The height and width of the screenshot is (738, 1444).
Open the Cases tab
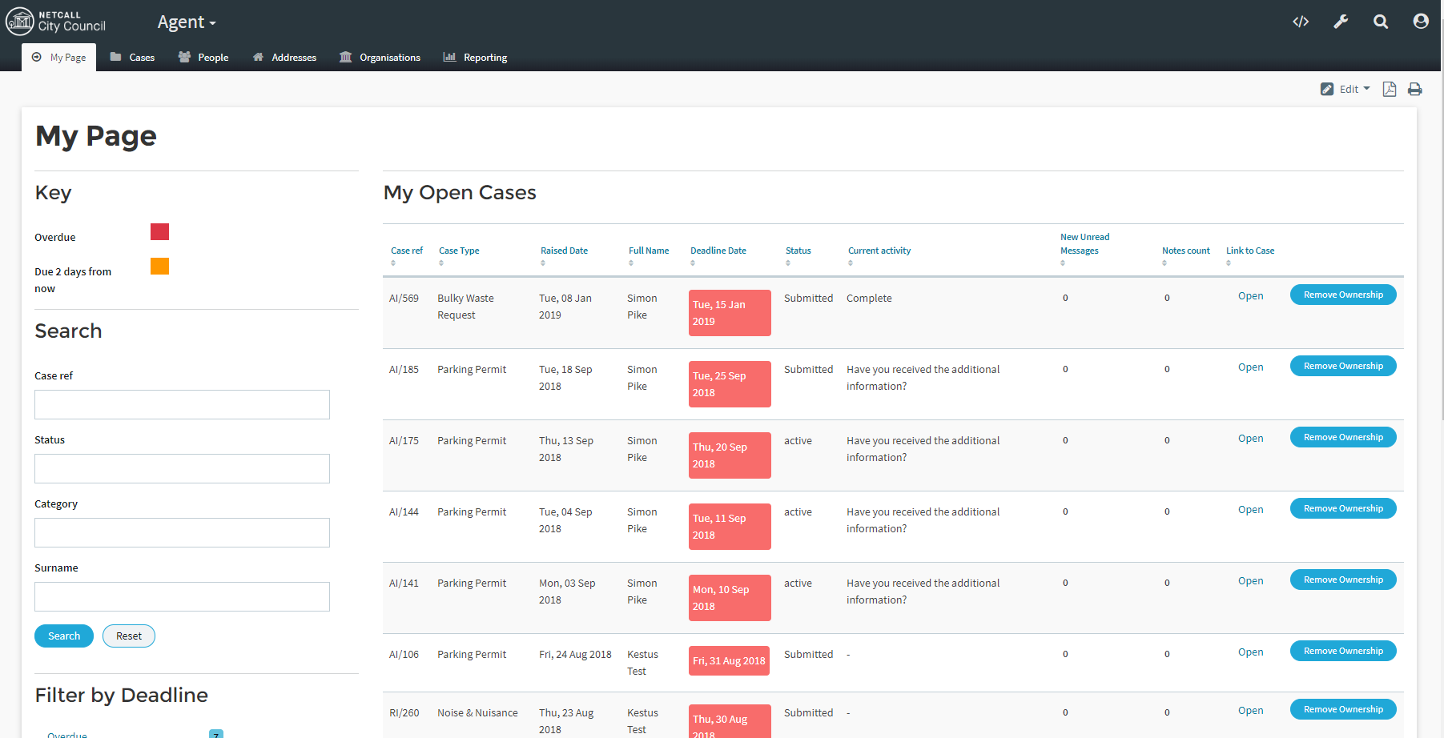click(132, 58)
